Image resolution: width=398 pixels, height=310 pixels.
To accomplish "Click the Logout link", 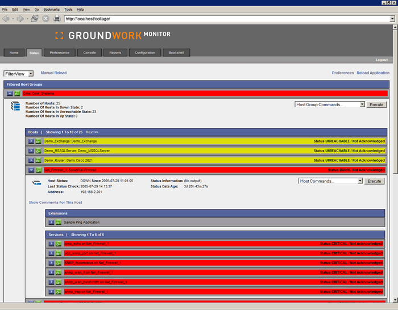I will 382,60.
